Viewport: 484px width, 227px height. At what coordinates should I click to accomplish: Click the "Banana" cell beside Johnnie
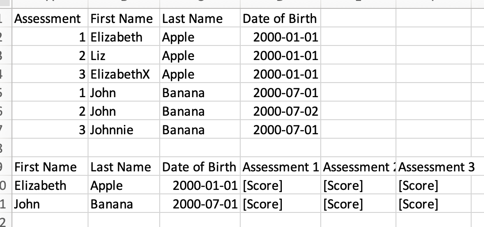[x=183, y=130]
